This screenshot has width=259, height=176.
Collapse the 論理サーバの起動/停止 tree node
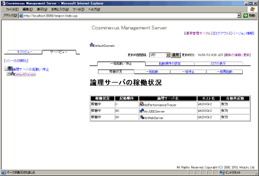(x=5, y=69)
